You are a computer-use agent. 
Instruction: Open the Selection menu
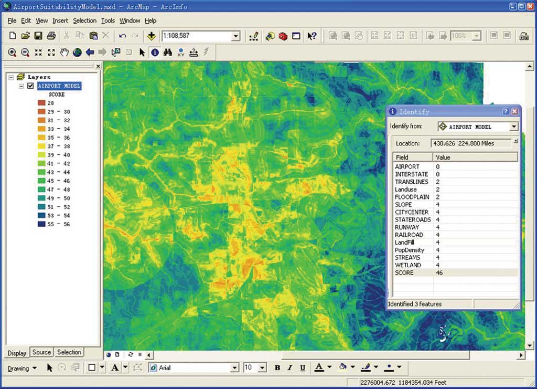[x=84, y=21]
